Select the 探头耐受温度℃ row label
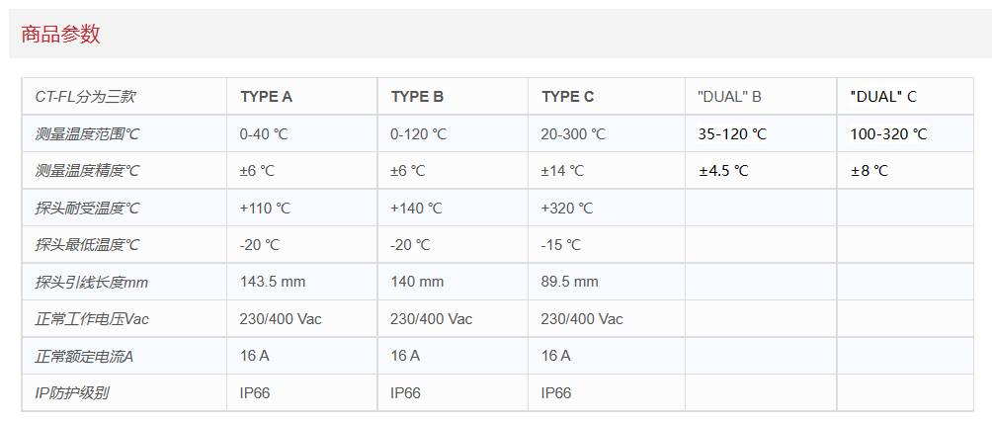The width and height of the screenshot is (992, 421). coord(87,209)
